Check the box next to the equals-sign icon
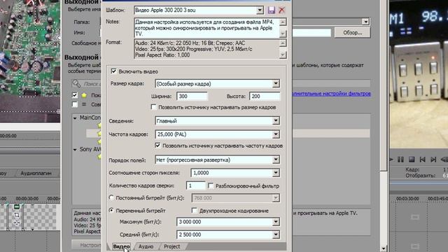This screenshot has width=448, height=252. [x=75, y=104]
